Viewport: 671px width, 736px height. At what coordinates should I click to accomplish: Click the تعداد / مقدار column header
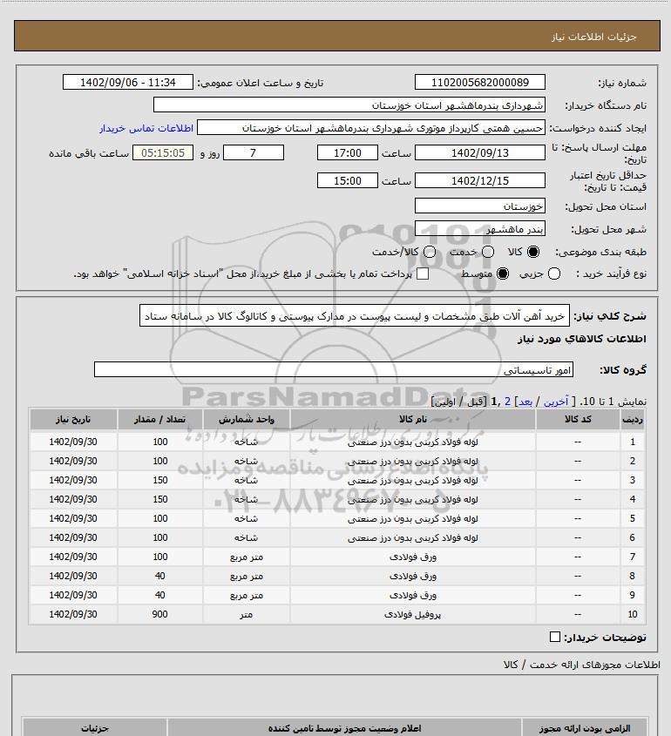[160, 419]
